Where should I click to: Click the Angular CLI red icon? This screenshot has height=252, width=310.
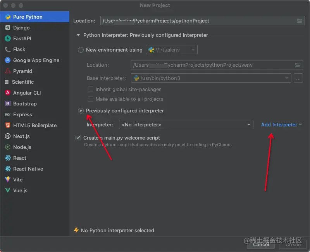point(8,93)
